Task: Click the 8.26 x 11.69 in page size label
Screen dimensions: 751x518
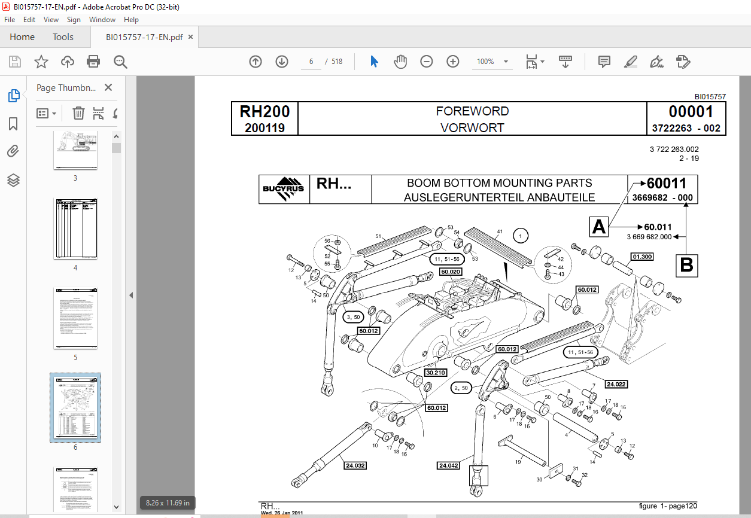Action: tap(168, 503)
